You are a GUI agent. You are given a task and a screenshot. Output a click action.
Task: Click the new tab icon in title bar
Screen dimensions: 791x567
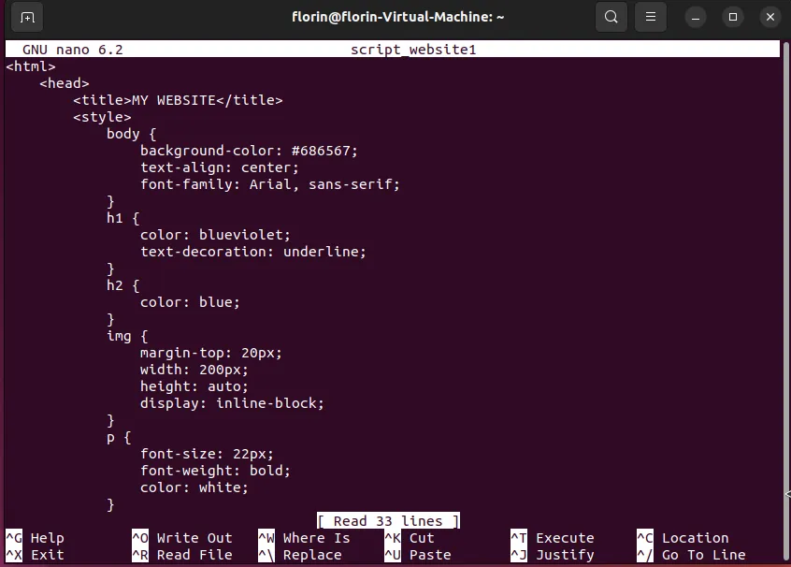[x=27, y=17]
